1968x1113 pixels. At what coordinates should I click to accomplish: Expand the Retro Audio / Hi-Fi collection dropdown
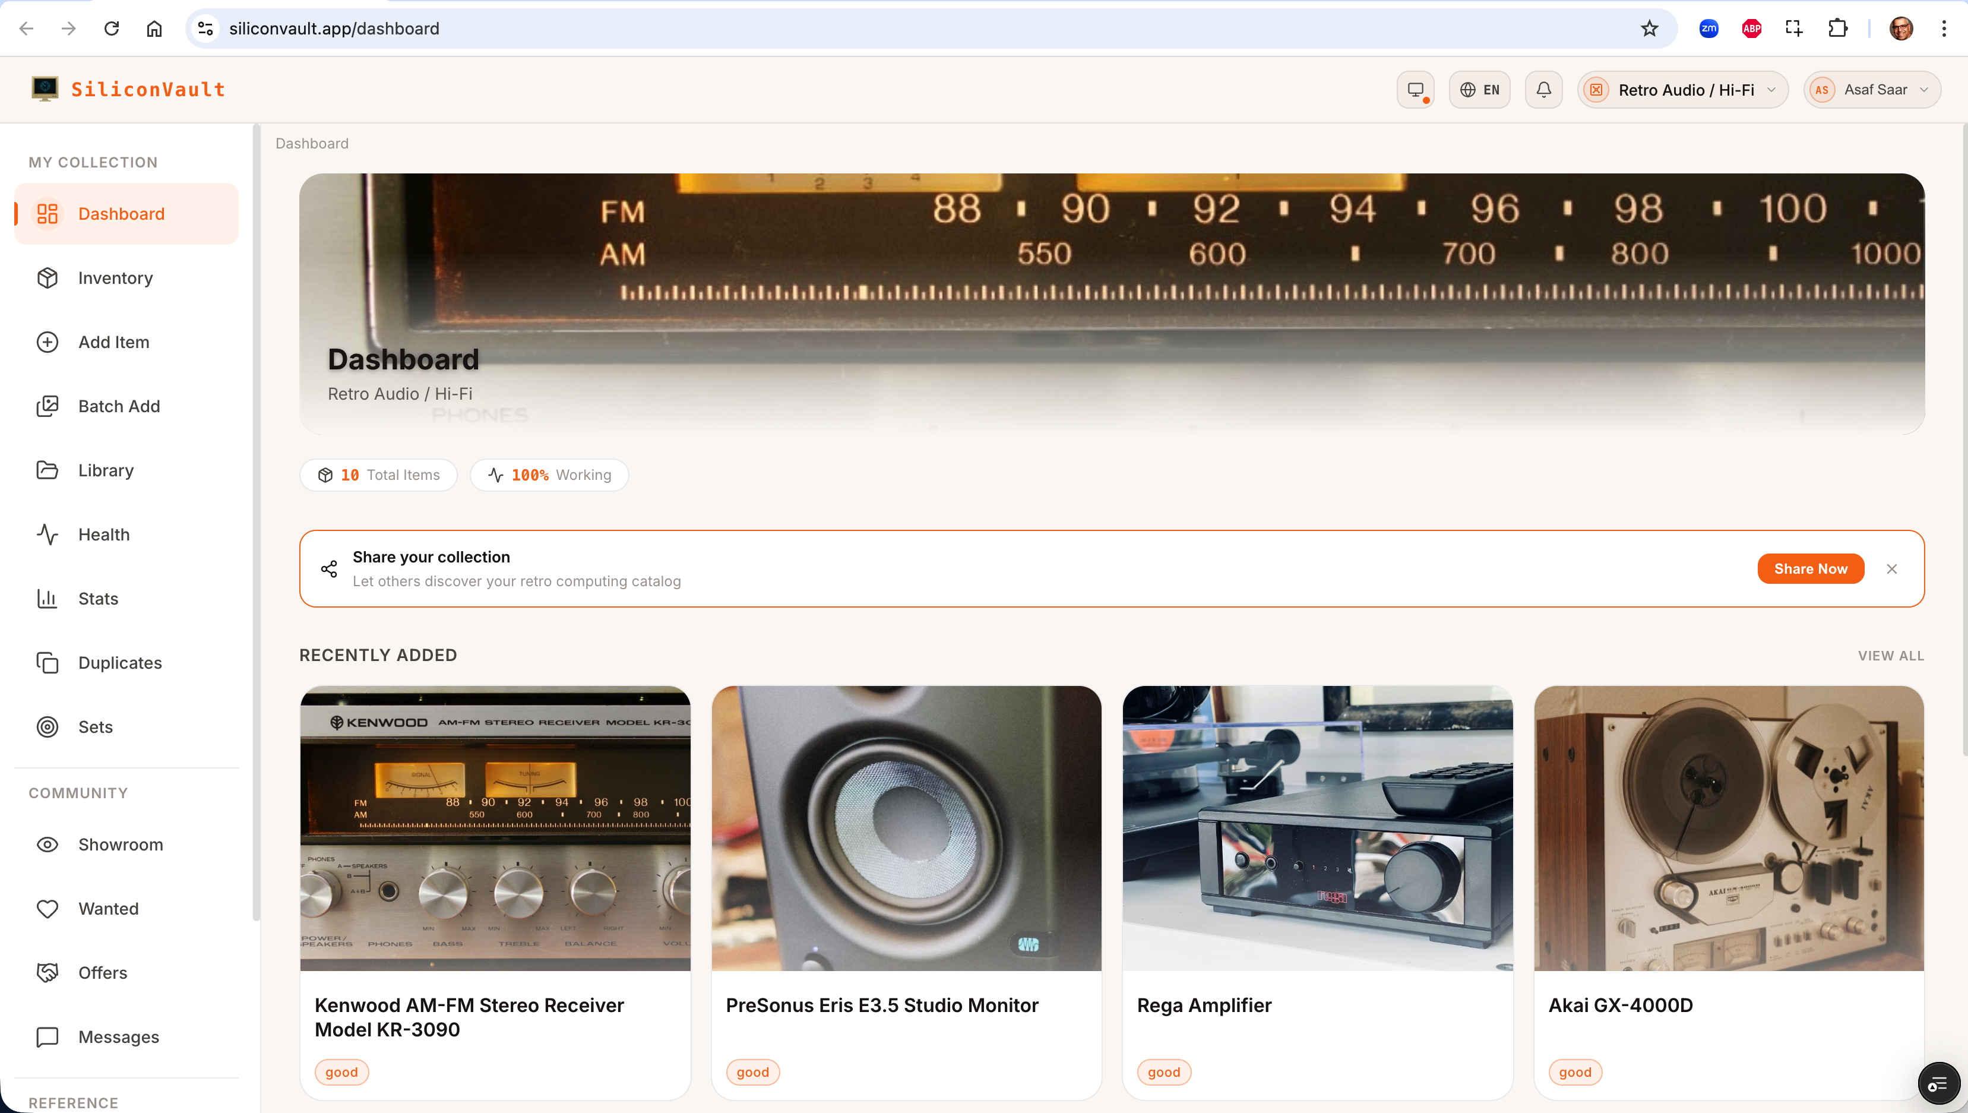[1682, 90]
